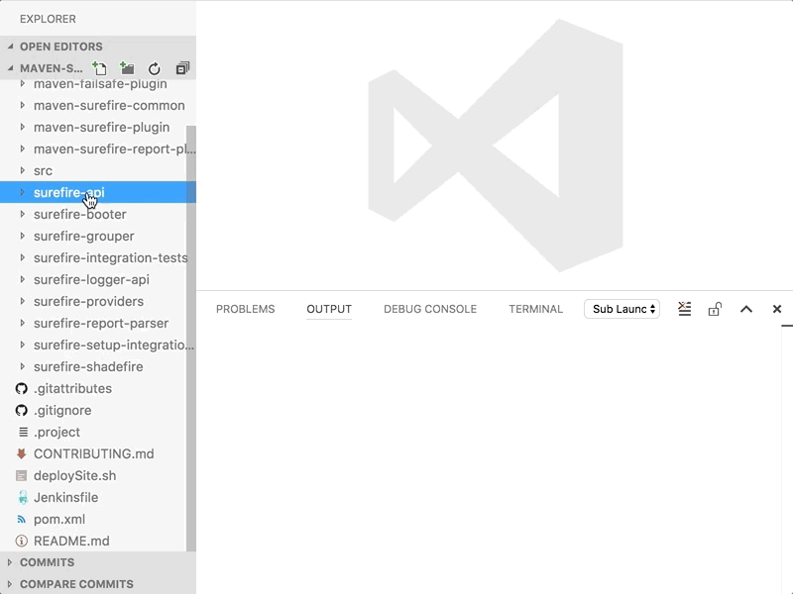
Task: Expand the surefire-api folder arrow
Action: pos(22,192)
